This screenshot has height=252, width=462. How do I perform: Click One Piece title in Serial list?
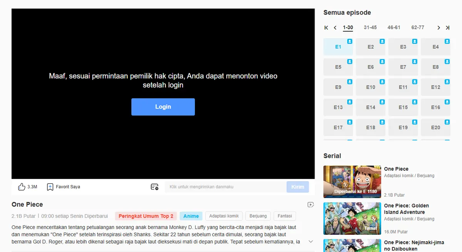tap(396, 169)
